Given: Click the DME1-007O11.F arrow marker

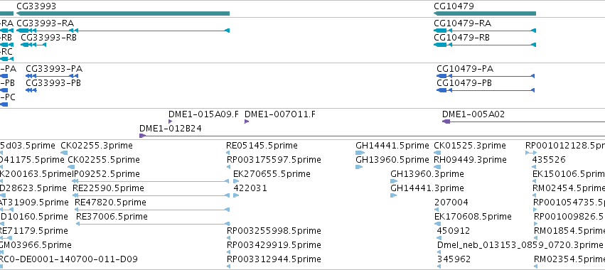Looking at the screenshot, I should (247, 121).
